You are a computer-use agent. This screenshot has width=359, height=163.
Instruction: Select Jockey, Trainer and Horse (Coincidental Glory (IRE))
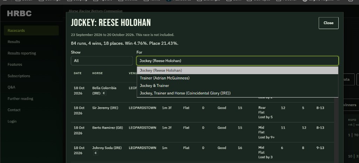coord(237,93)
